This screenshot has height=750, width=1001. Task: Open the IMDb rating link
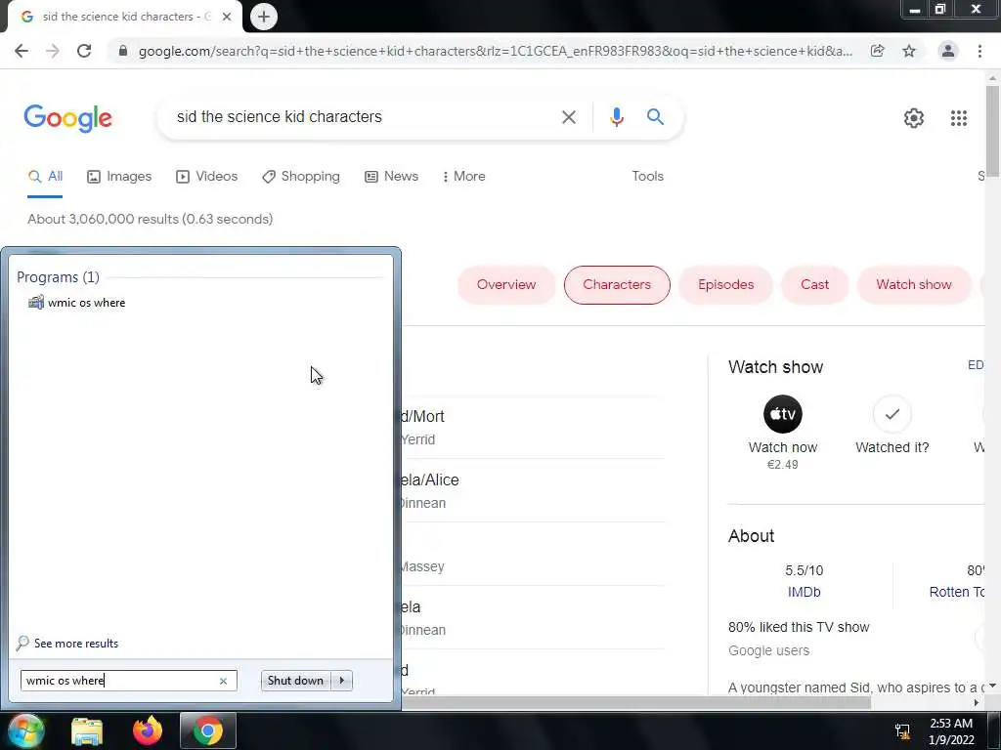(804, 593)
